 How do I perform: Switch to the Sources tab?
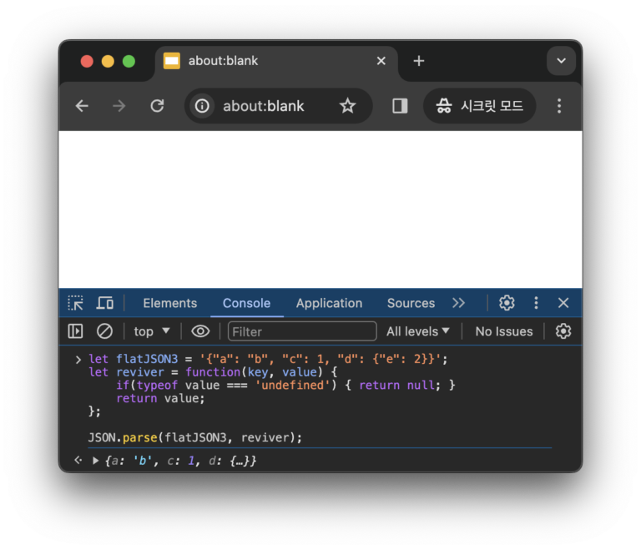click(411, 304)
